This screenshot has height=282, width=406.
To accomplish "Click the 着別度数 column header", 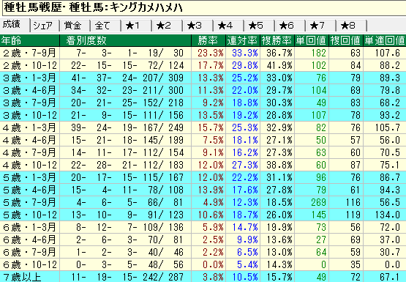I will pyautogui.click(x=125, y=40).
